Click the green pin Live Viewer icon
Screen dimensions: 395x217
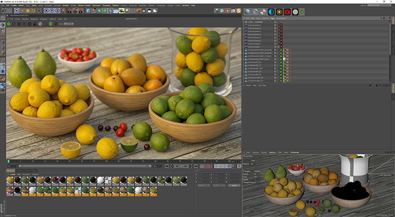coord(51,24)
